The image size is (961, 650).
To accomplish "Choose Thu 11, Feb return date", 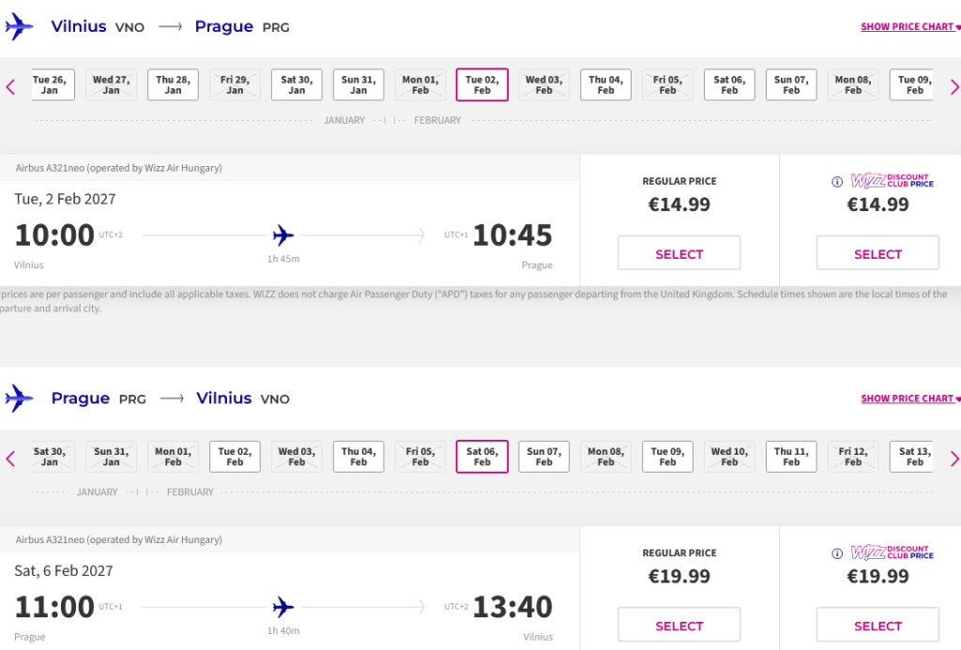I will pos(791,457).
